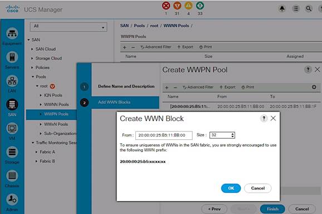Select Sub-Organizations tree item
322x214 pixels.
click(60, 134)
